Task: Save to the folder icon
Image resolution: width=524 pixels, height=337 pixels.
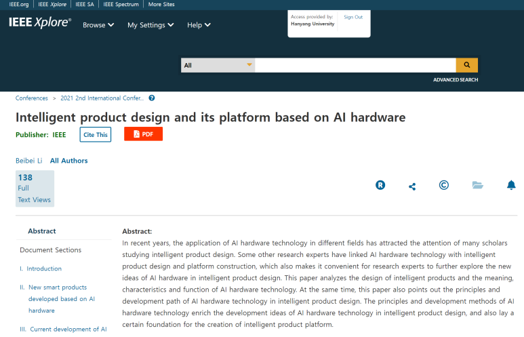Action: click(477, 185)
